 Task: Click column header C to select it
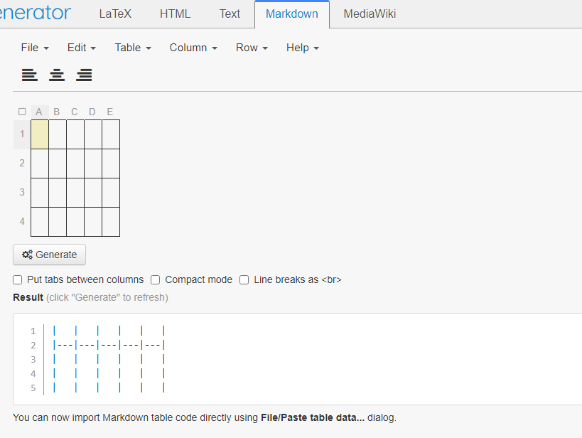74,112
